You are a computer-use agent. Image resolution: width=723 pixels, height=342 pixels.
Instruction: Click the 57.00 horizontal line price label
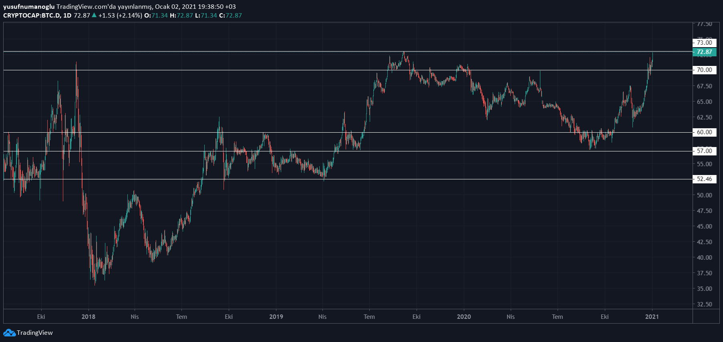click(704, 151)
